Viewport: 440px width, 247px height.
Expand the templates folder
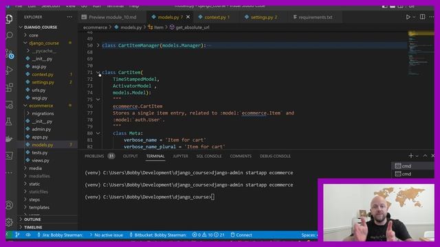pyautogui.click(x=39, y=207)
